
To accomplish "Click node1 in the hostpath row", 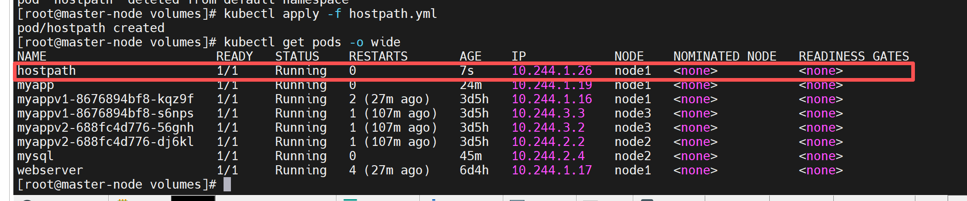I will 633,71.
